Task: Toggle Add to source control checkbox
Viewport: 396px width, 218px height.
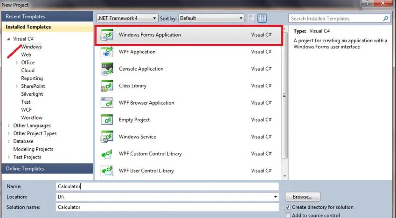Action: click(287, 215)
